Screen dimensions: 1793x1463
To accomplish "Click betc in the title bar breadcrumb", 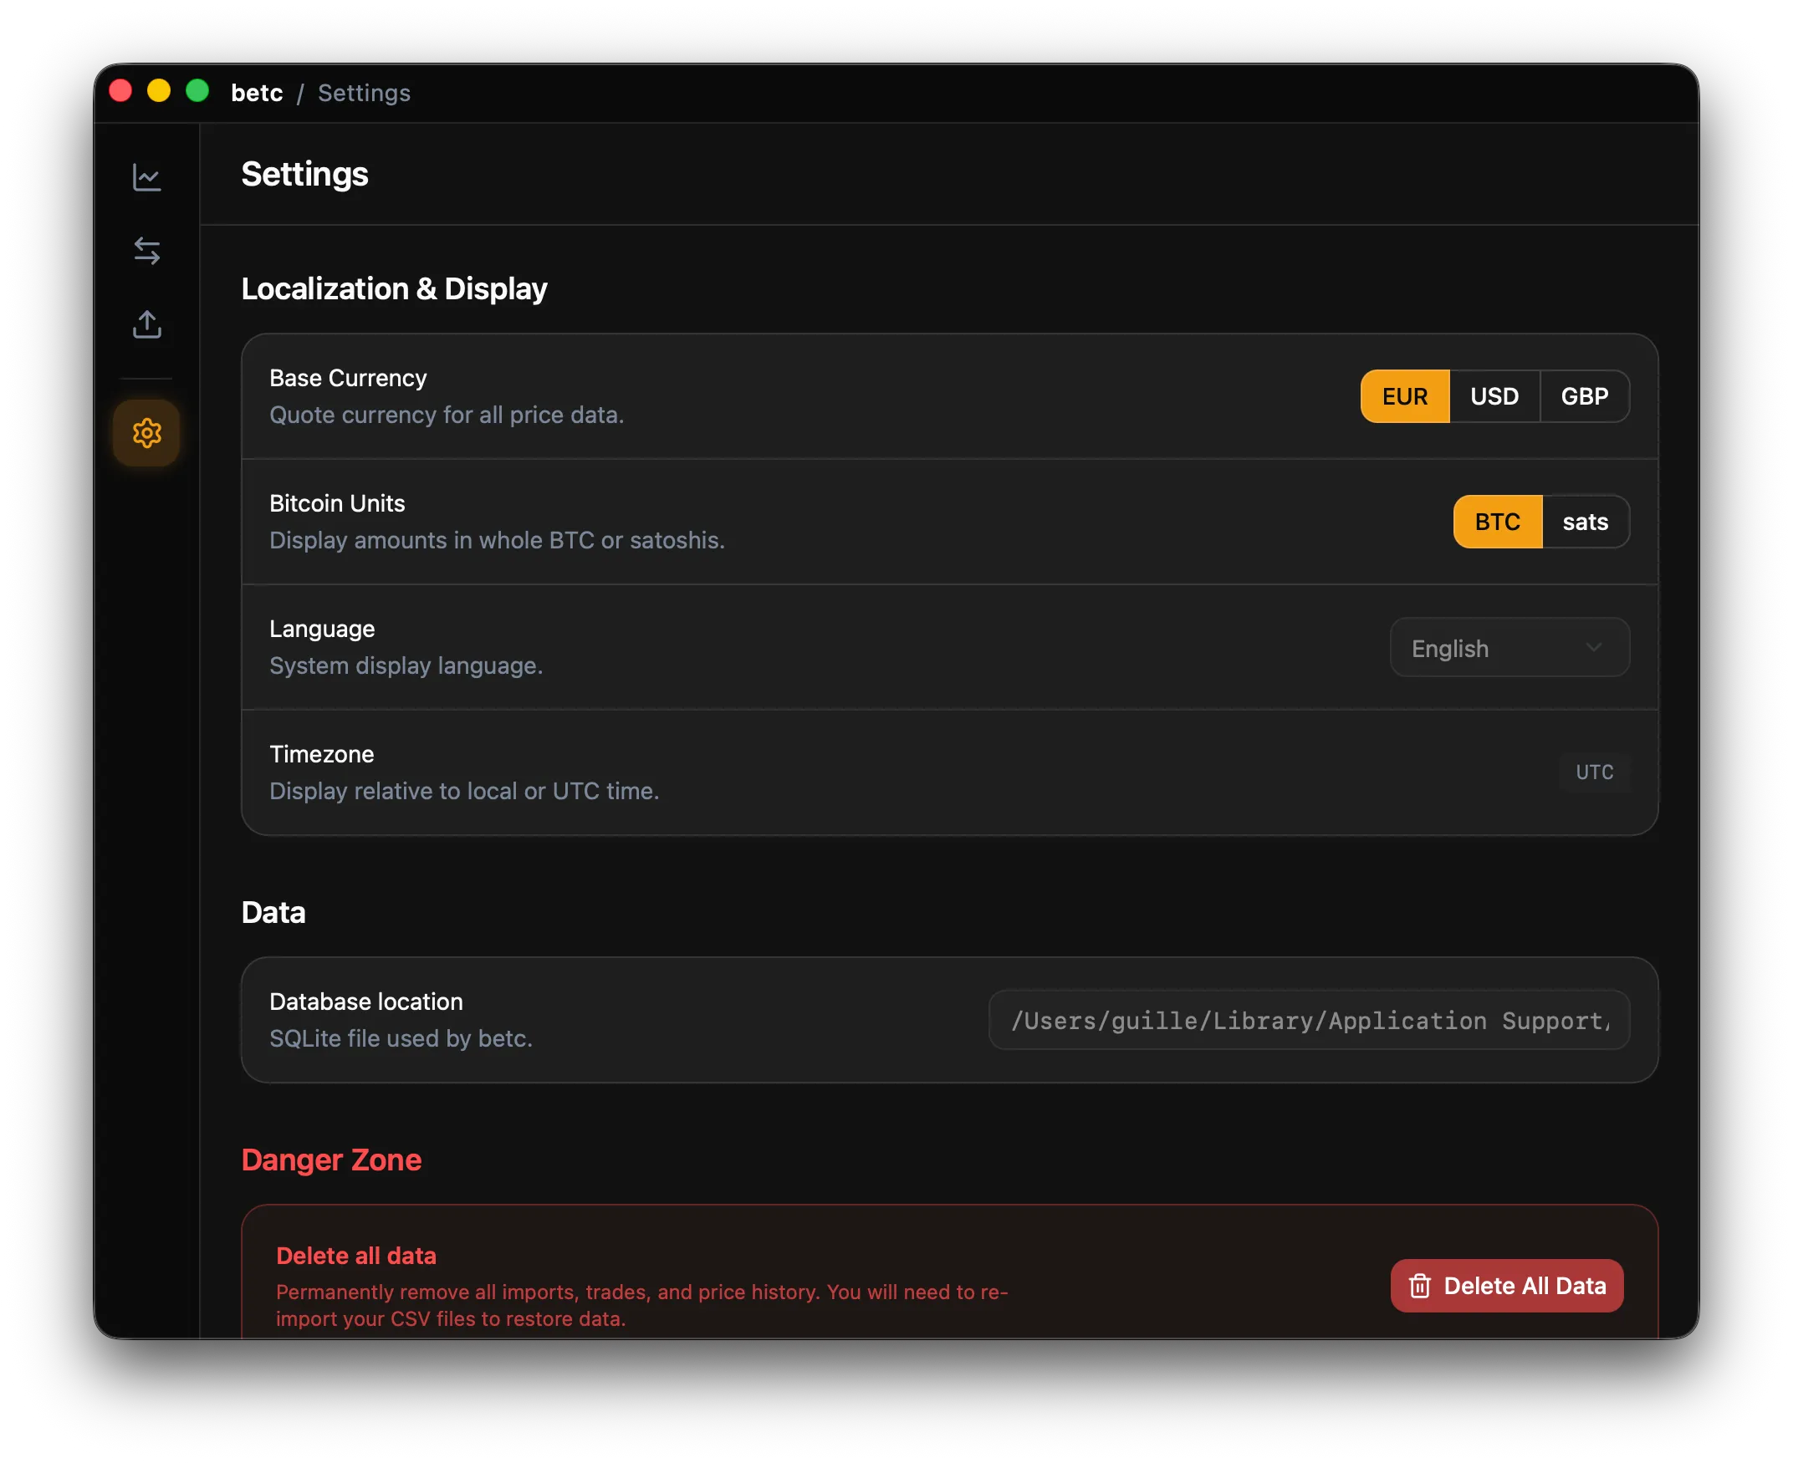I will [x=256, y=93].
